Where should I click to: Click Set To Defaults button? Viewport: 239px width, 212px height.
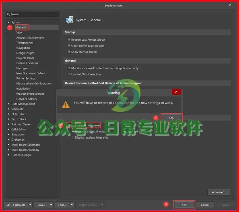click(16, 205)
